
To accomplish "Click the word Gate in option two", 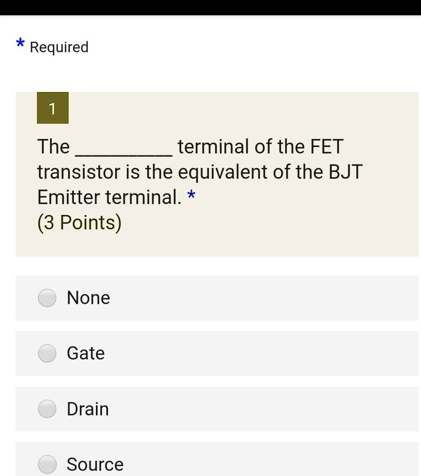I will click(x=85, y=353).
